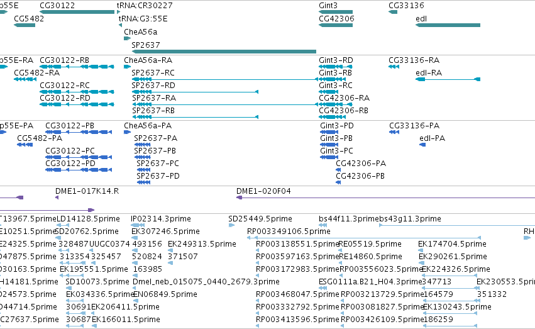This screenshot has height=329, width=535.
Task: Select the CG33136-RA transcript label
Action: pyautogui.click(x=414, y=60)
